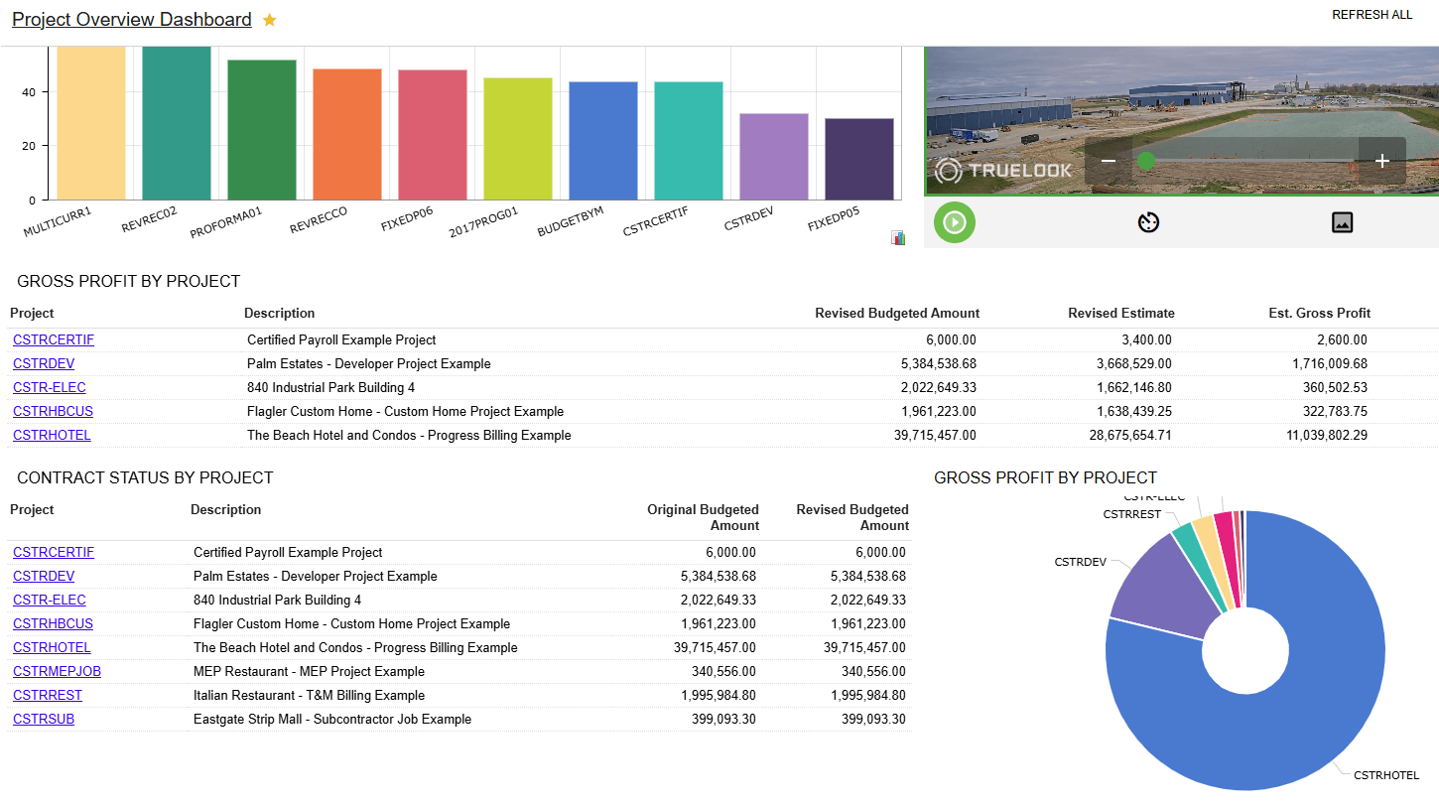Click the small chart icon below bar chart

898,237
